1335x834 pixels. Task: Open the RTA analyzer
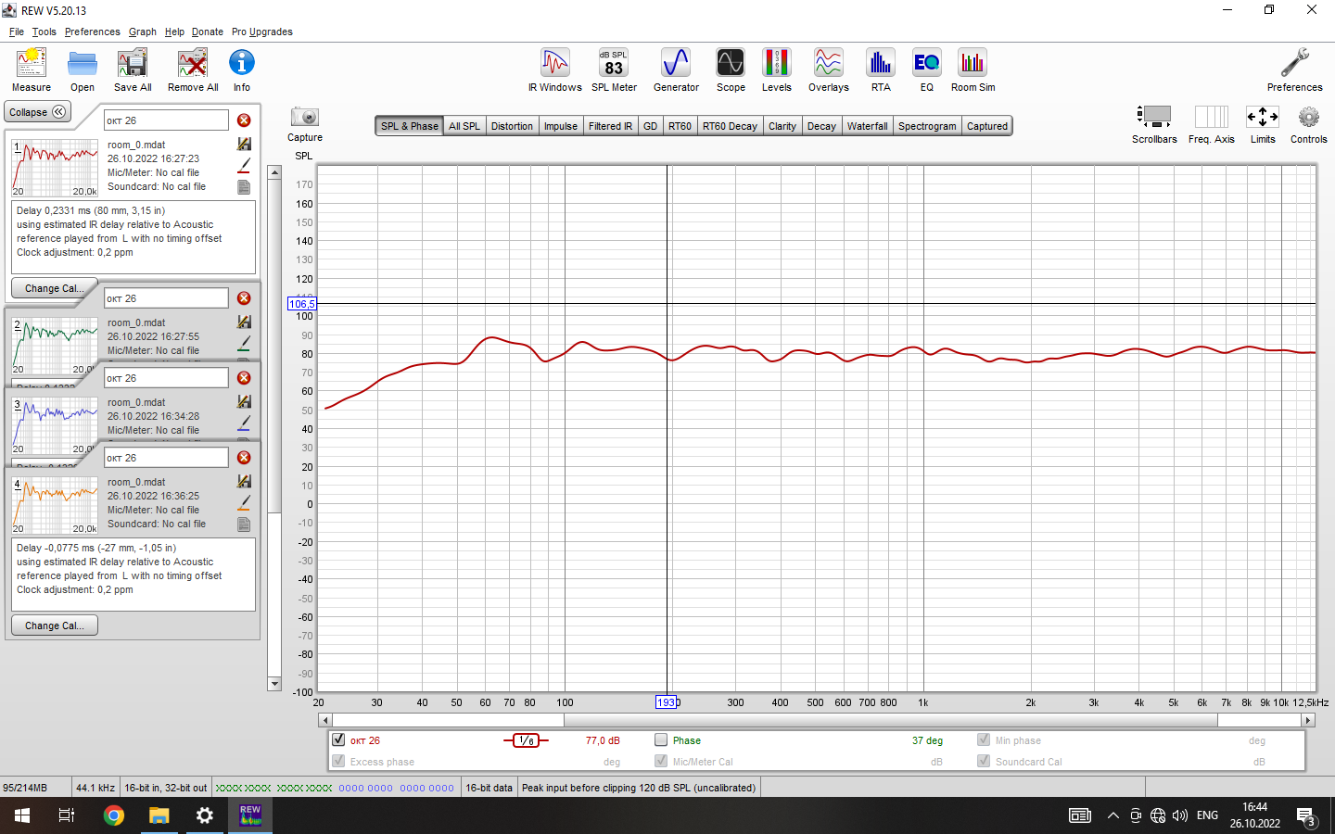(881, 70)
